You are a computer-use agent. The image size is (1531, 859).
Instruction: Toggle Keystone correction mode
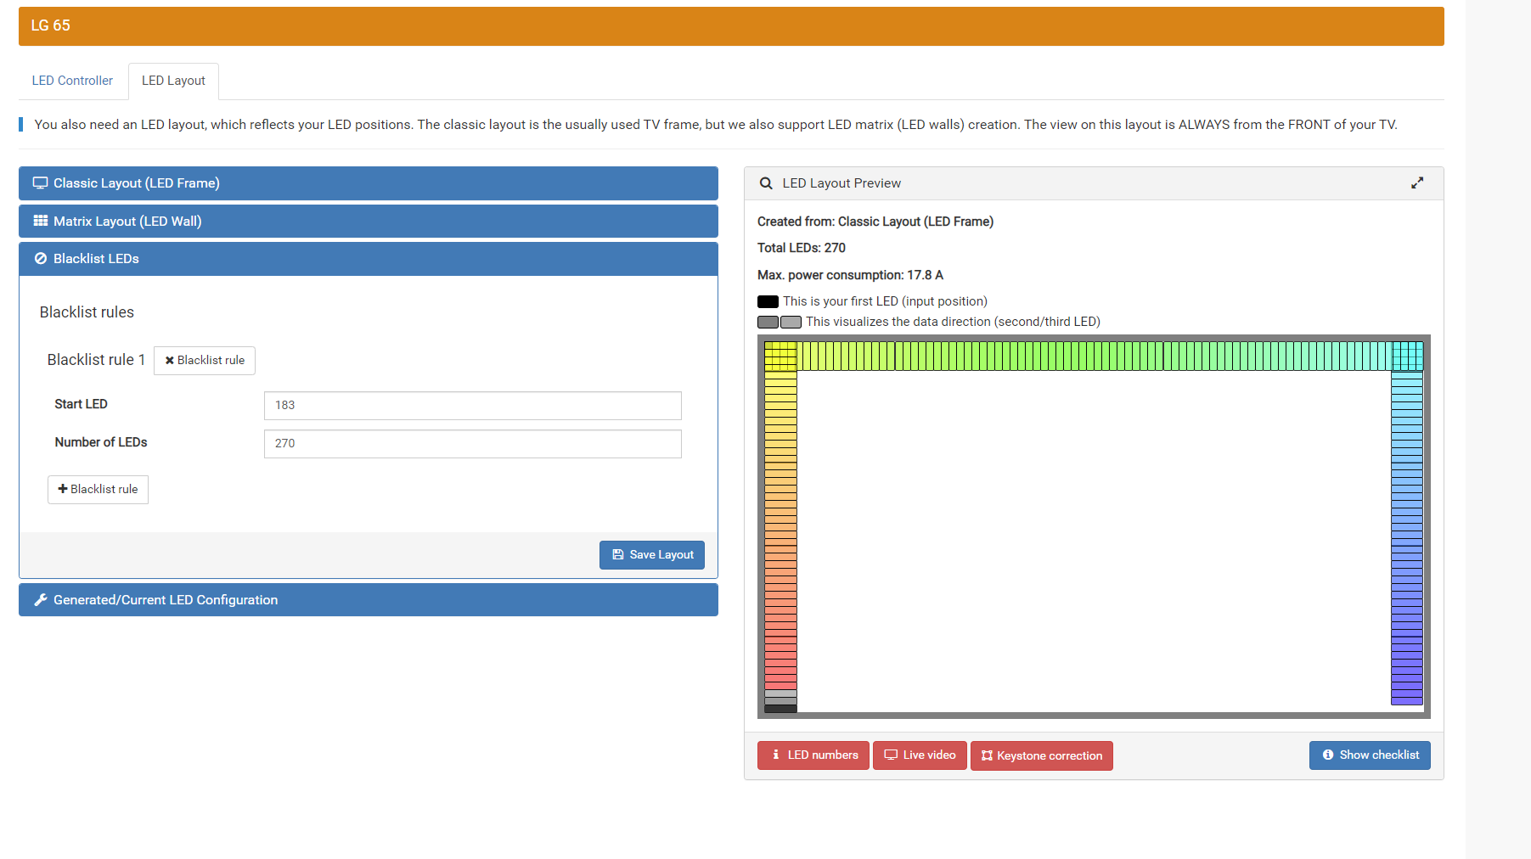coord(1041,755)
